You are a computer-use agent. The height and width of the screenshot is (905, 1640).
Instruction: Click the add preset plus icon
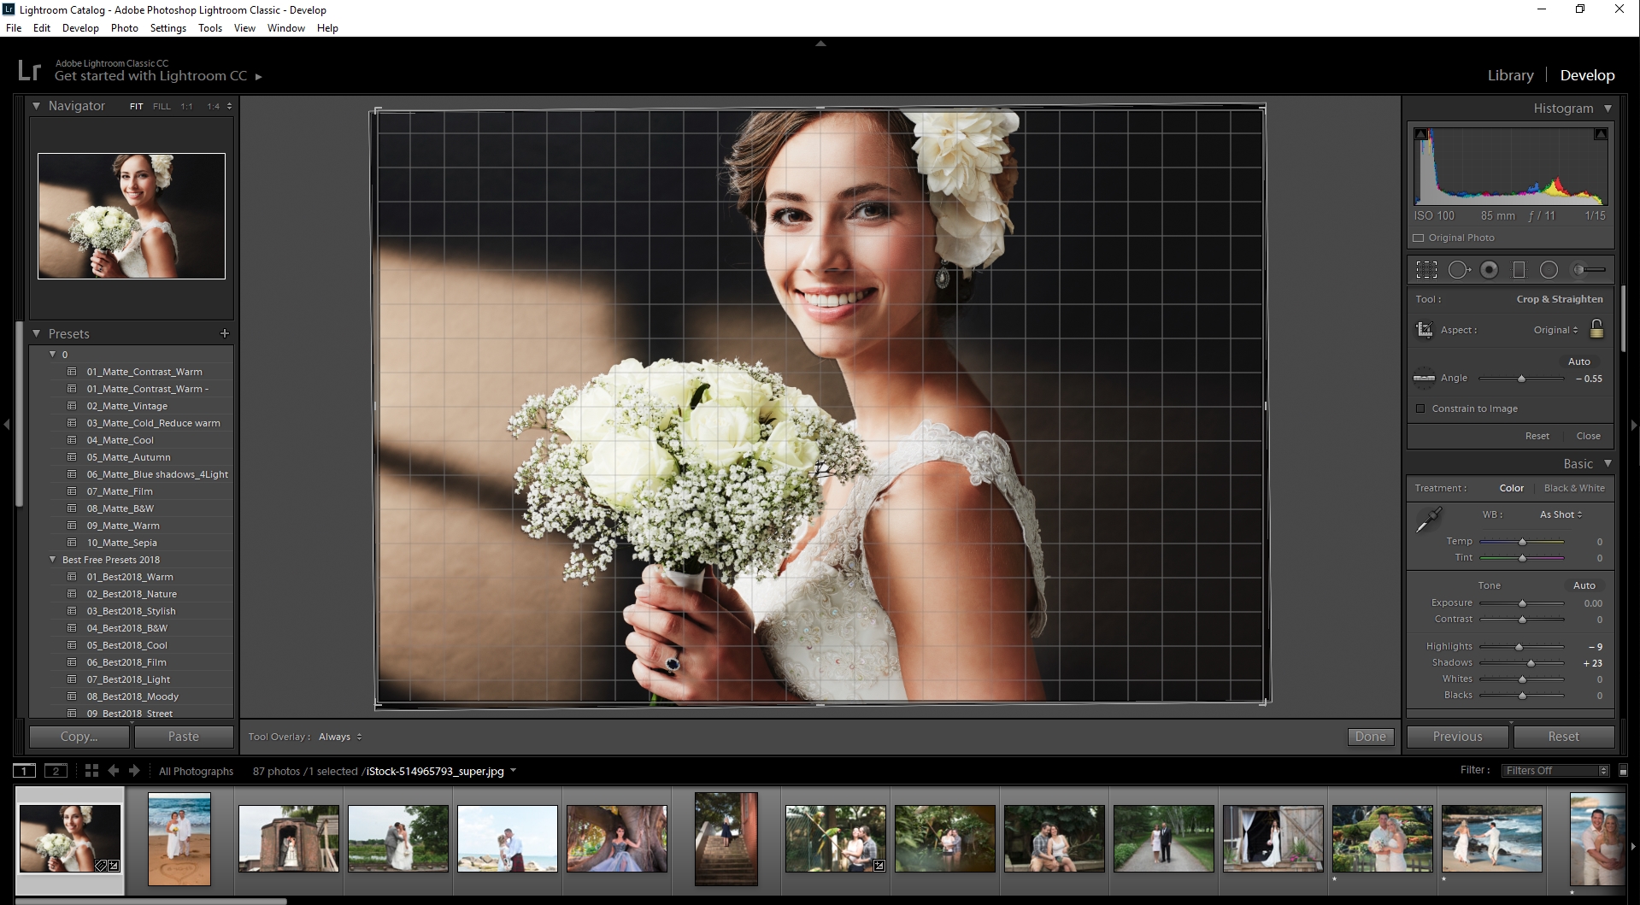point(225,333)
